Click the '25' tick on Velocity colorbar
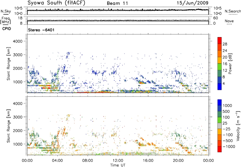241x167 pixels. 225,123
